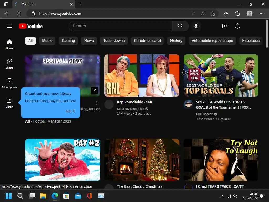269x202 pixels.
Task: Open the notifications bell
Action: 237,26
